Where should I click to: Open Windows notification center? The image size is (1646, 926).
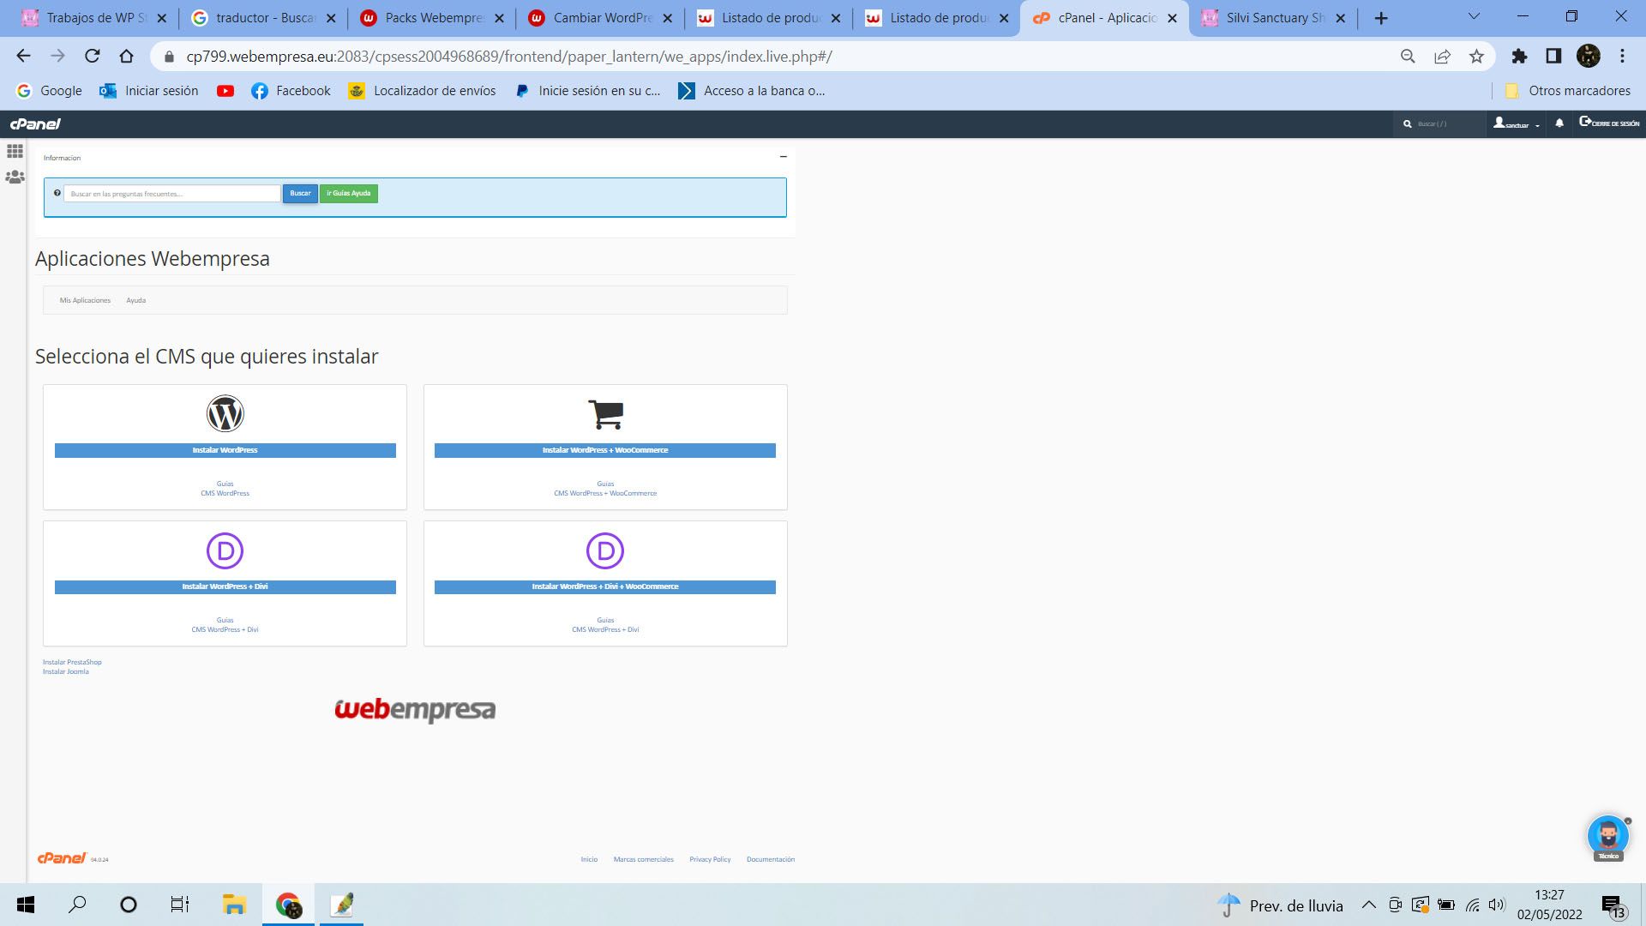(x=1613, y=905)
